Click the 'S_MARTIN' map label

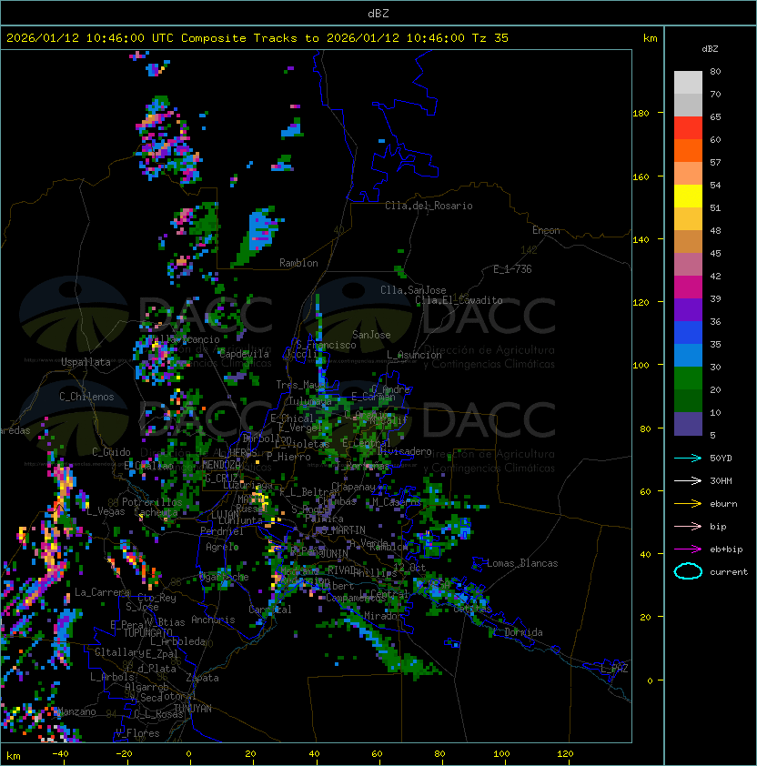click(343, 530)
